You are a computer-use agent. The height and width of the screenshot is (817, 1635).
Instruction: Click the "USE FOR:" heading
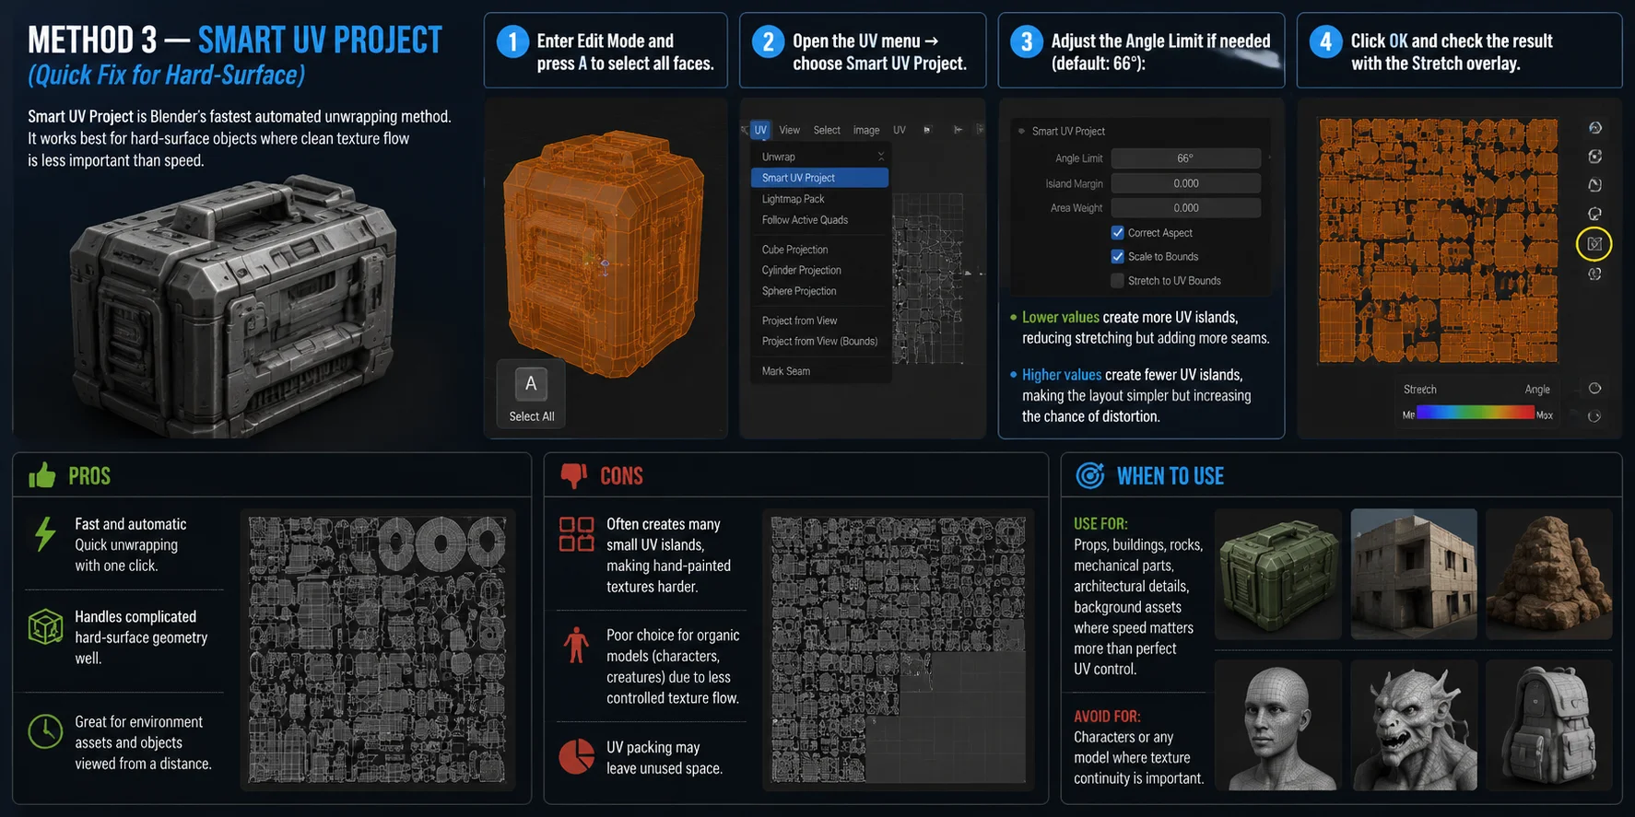1100,523
